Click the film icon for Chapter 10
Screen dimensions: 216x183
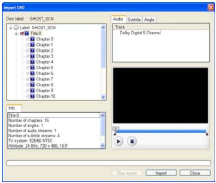[32, 96]
